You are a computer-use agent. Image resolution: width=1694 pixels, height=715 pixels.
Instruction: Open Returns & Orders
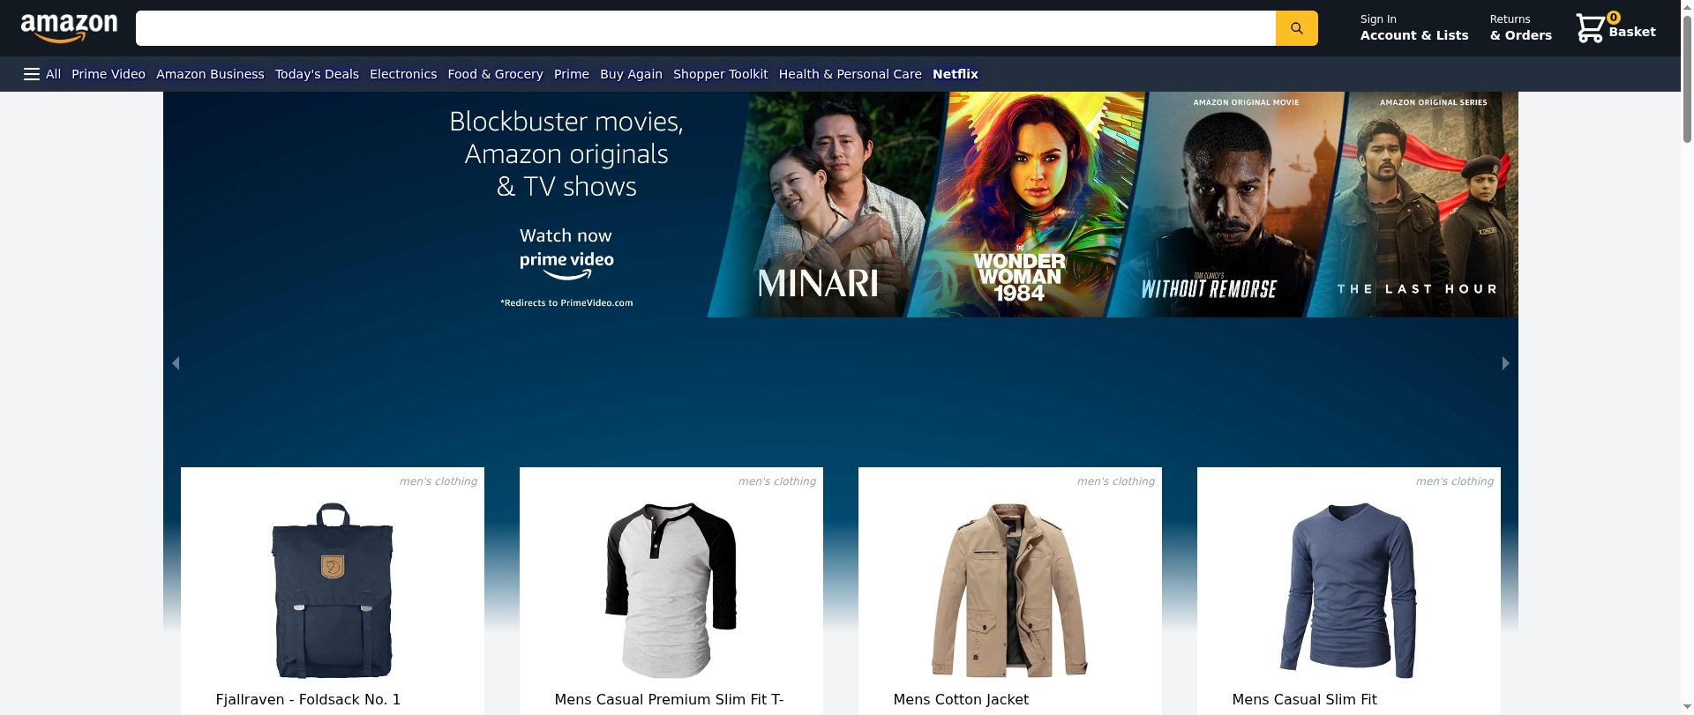coord(1520,28)
